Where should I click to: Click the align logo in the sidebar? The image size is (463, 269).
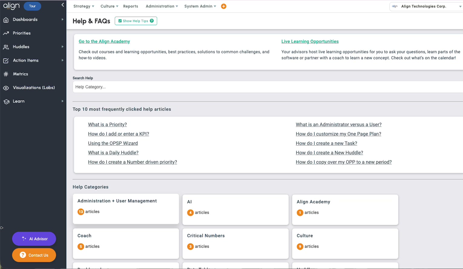tap(11, 6)
